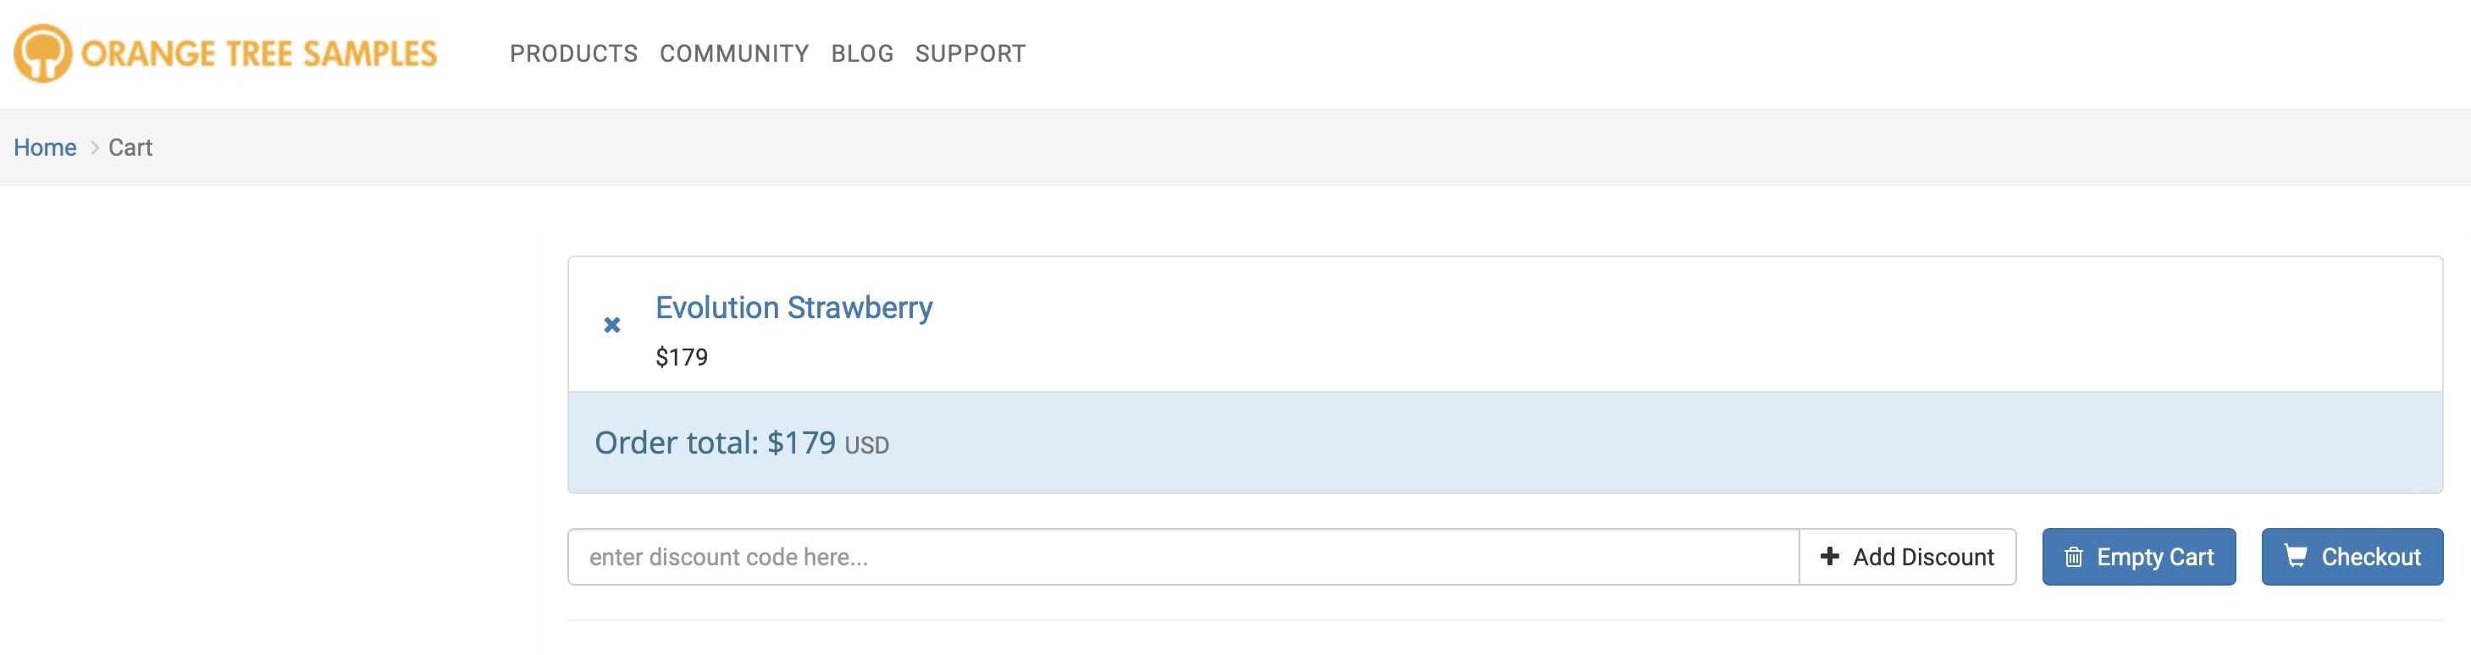Click the $179 item price
Screen dimensions: 2471x655
(x=681, y=358)
